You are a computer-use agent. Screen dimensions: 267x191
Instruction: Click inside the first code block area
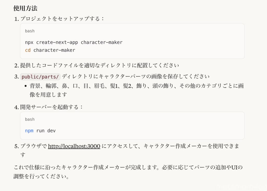[x=132, y=41]
